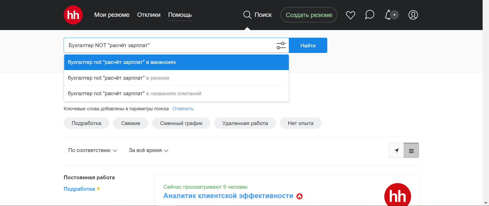The width and height of the screenshot is (489, 206).
Task: Open Помощь menu item
Action: [x=180, y=15]
